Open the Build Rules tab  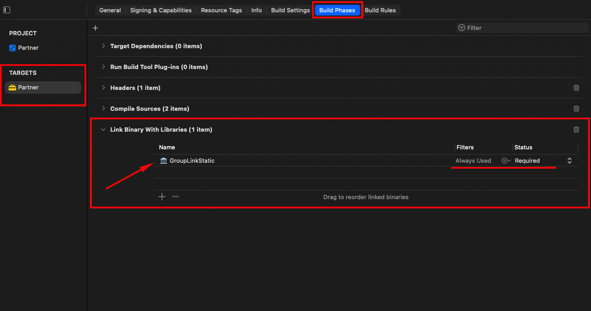click(x=380, y=10)
